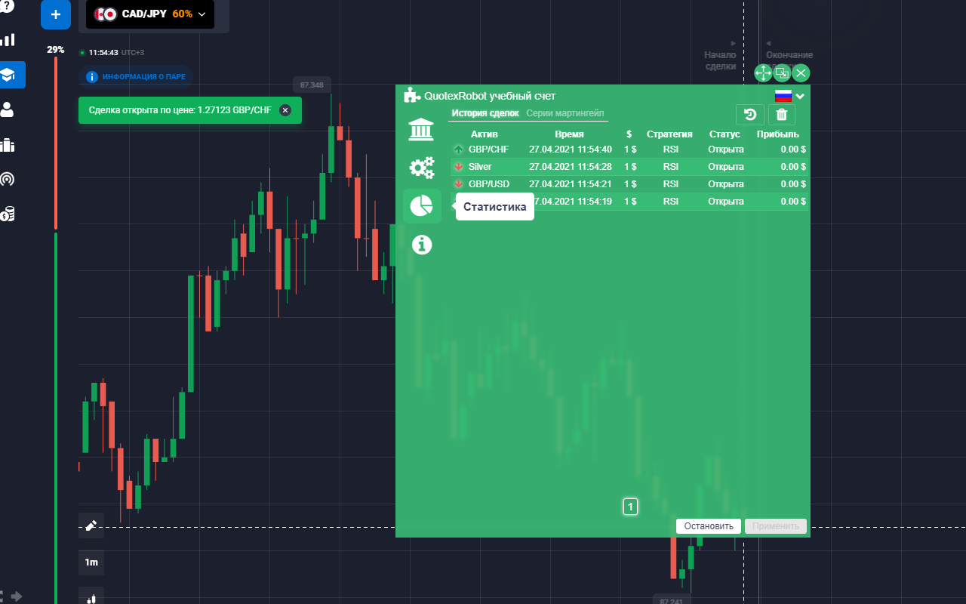Expand the language dropdown chevron
966x604 pixels.
800,96
